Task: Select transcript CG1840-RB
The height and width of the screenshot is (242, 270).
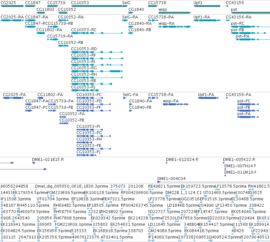Action: (x=140, y=30)
